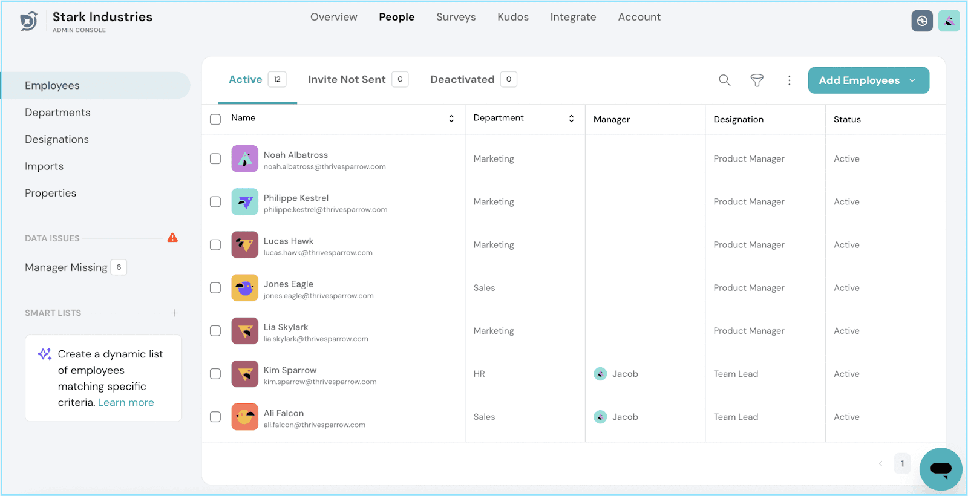968x496 pixels.
Task: Click the switch workspace icon in header
Action: point(921,21)
